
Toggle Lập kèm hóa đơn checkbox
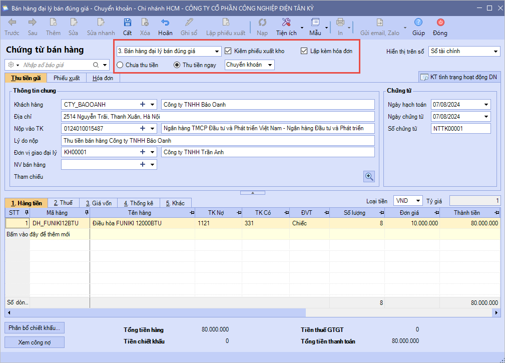pyautogui.click(x=304, y=51)
